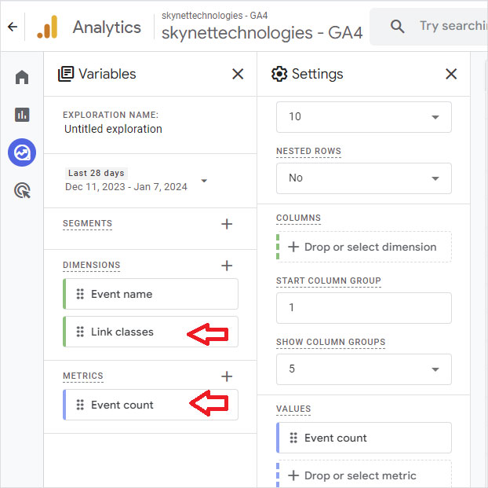Close the Settings panel

451,74
